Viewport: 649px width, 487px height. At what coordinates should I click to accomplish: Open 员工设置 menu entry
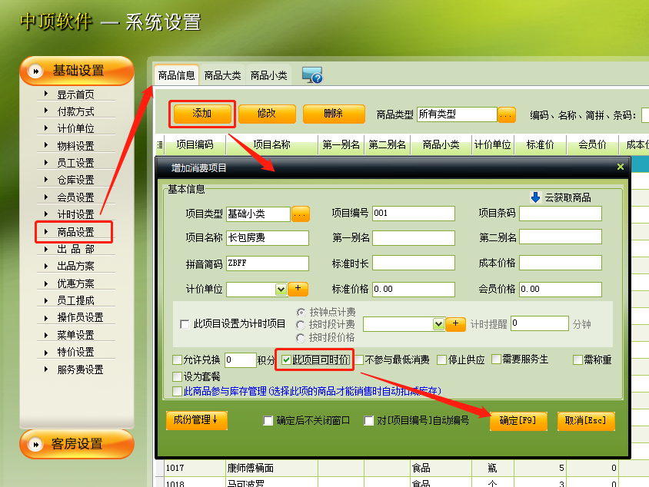75,163
